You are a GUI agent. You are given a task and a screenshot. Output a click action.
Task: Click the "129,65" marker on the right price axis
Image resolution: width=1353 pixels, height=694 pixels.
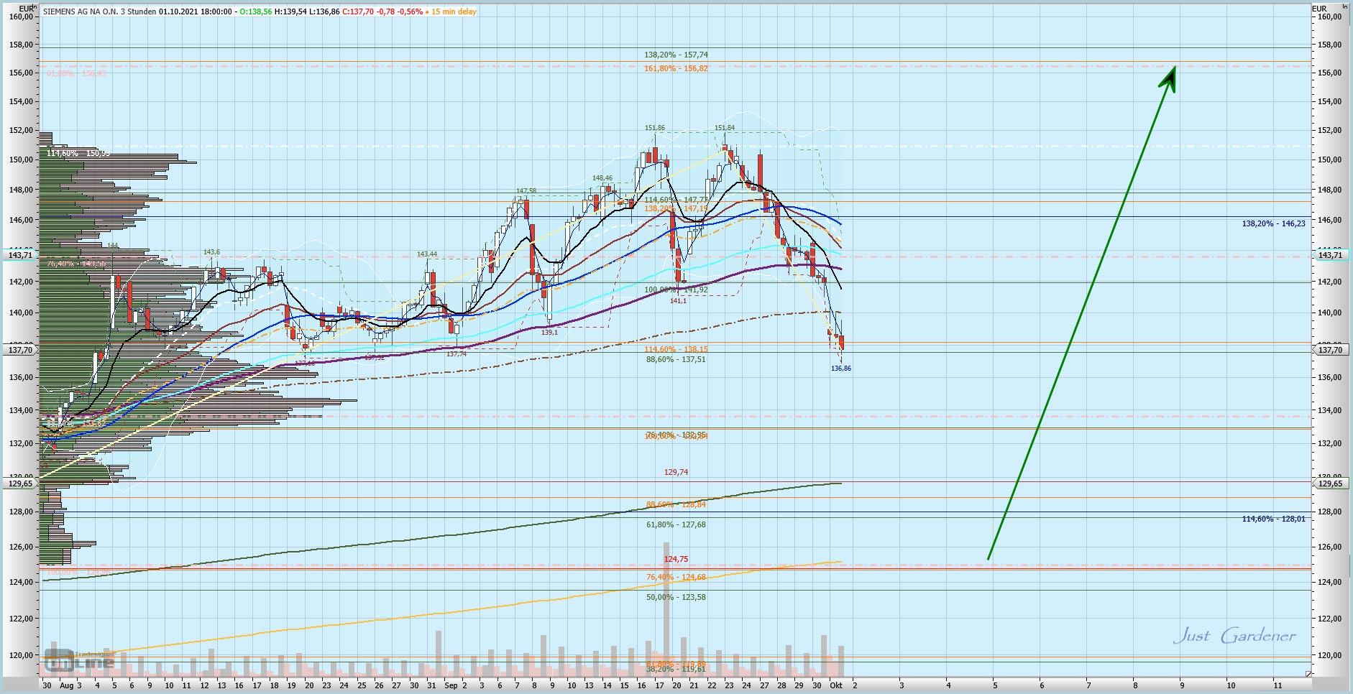click(x=1331, y=484)
